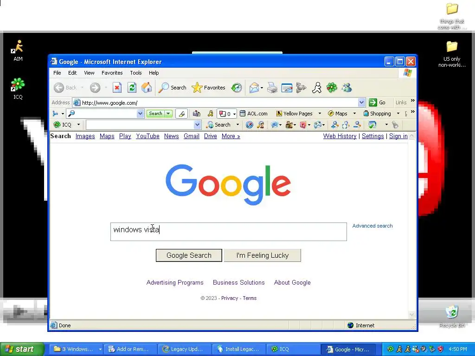The image size is (475, 356).
Task: Click the Advanced search link
Action: click(x=372, y=226)
